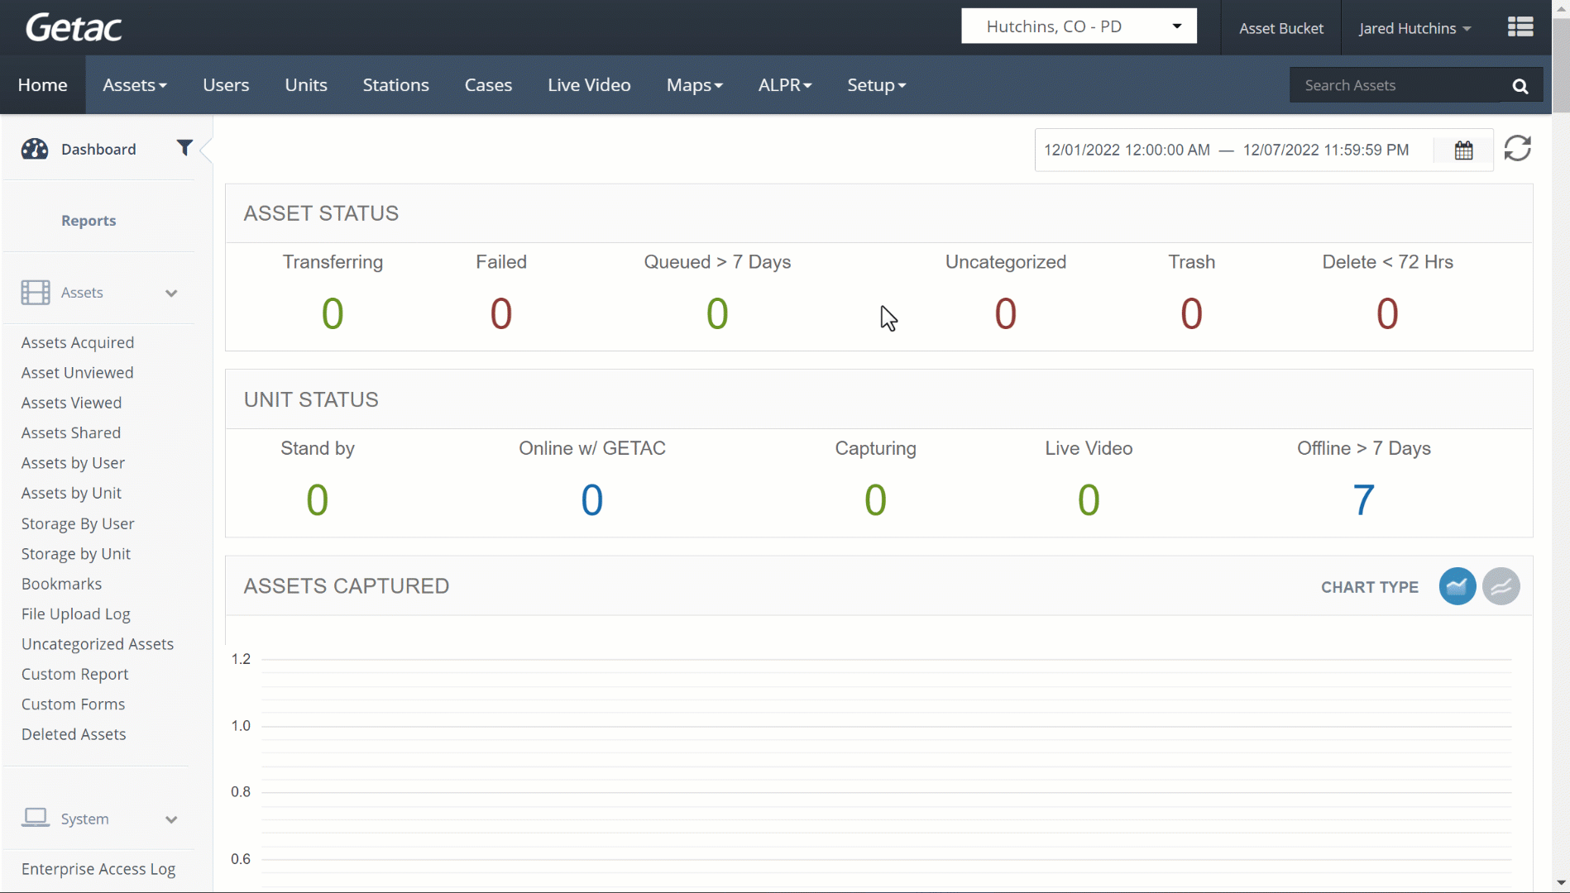Open the Custom Report link
The image size is (1570, 893).
click(74, 674)
